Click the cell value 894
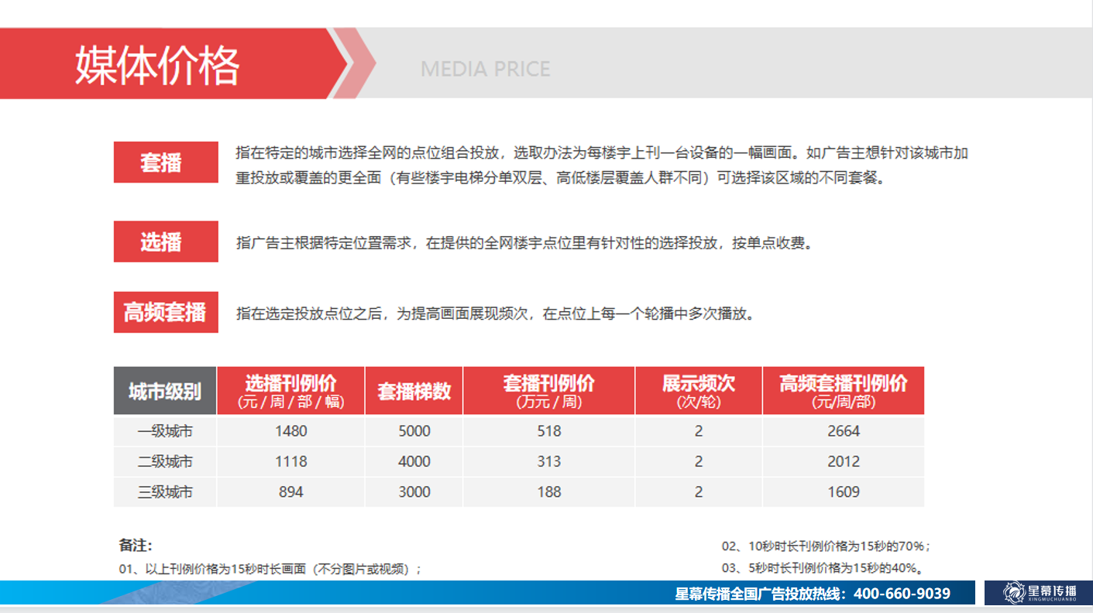 [x=290, y=491]
